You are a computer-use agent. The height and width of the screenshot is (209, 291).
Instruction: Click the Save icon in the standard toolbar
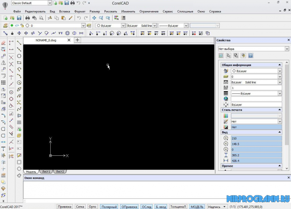pos(19,18)
